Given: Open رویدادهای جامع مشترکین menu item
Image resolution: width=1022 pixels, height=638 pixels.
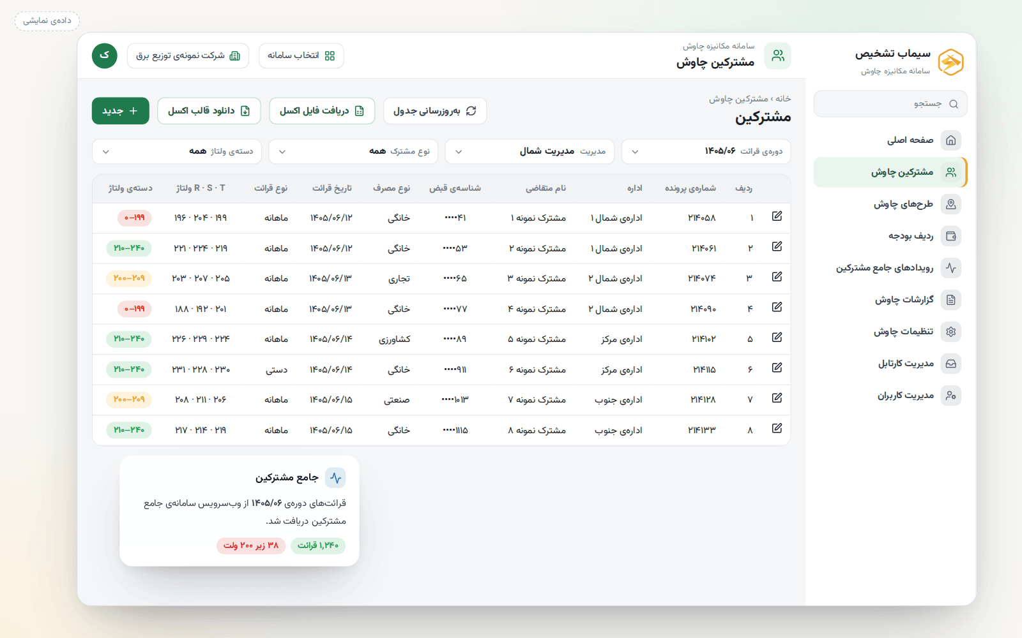Looking at the screenshot, I should [x=890, y=268].
